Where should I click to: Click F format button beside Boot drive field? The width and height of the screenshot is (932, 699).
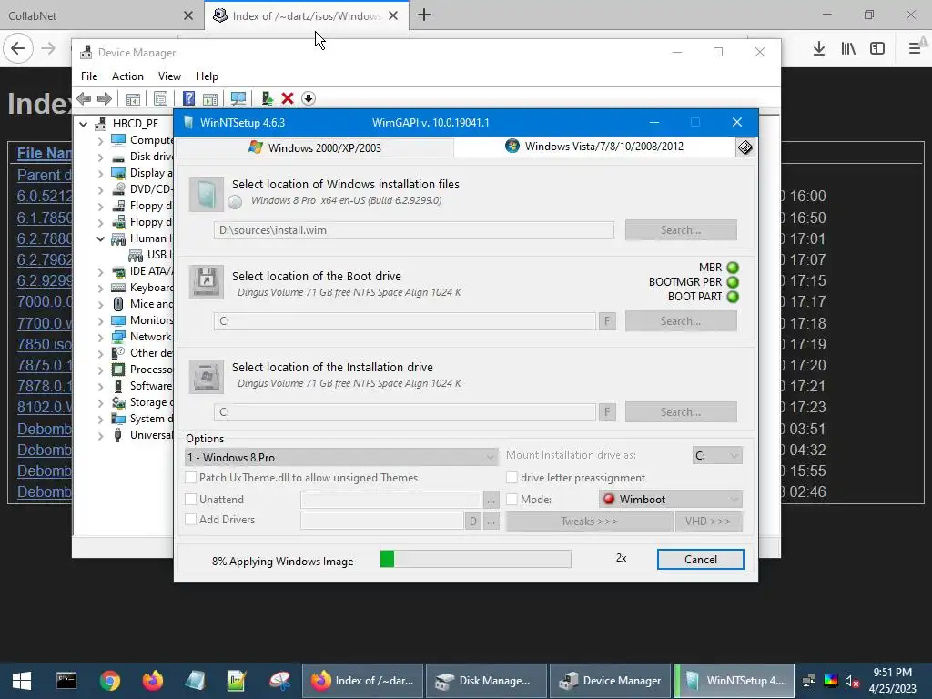[607, 321]
